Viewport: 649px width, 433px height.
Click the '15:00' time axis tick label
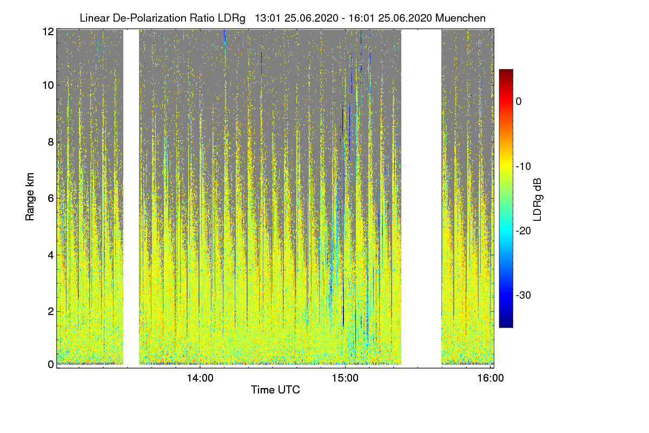[346, 378]
